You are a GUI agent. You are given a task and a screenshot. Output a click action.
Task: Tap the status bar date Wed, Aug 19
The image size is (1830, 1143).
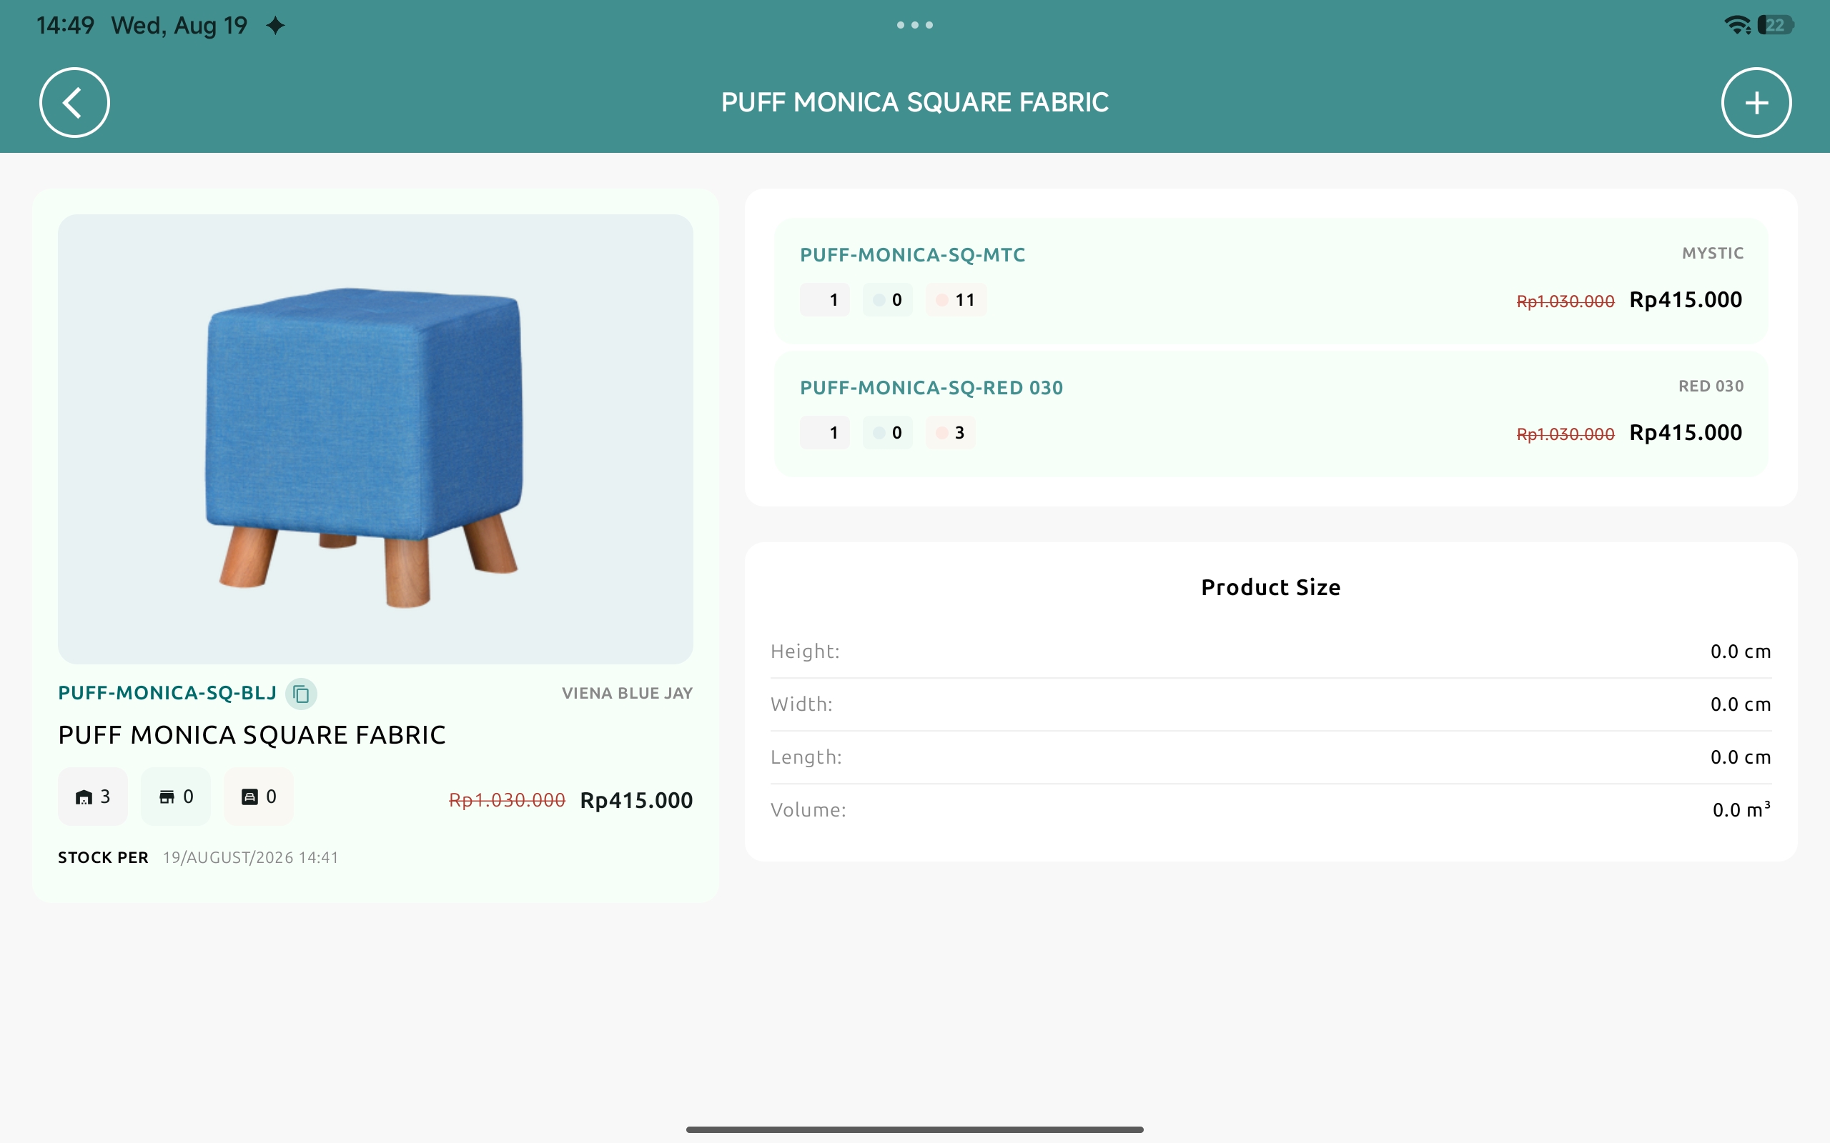tap(179, 26)
